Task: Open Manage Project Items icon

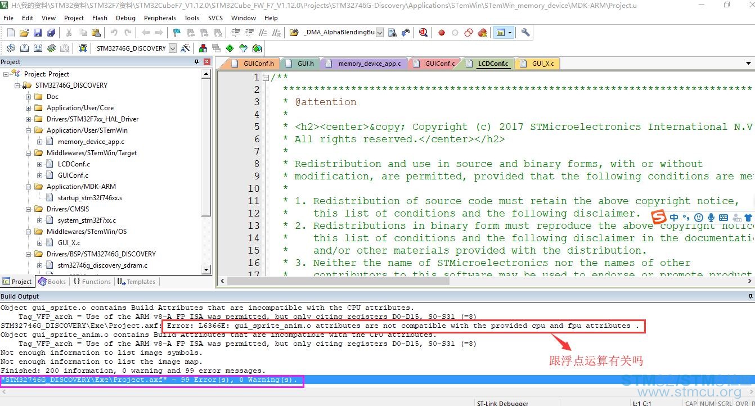Action: pyautogui.click(x=203, y=48)
